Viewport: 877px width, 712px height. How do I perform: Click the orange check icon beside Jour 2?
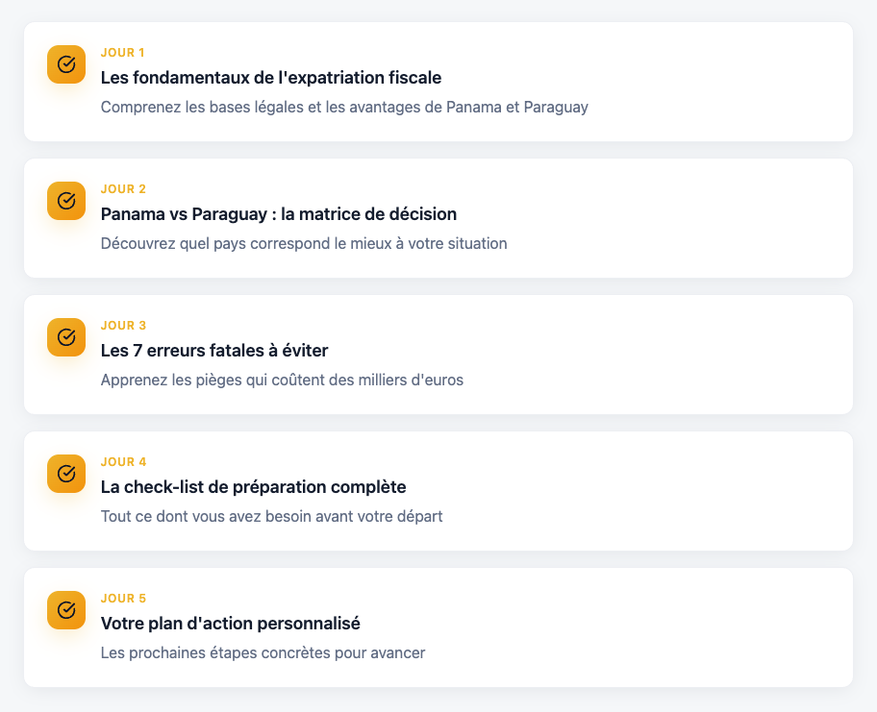pos(66,201)
